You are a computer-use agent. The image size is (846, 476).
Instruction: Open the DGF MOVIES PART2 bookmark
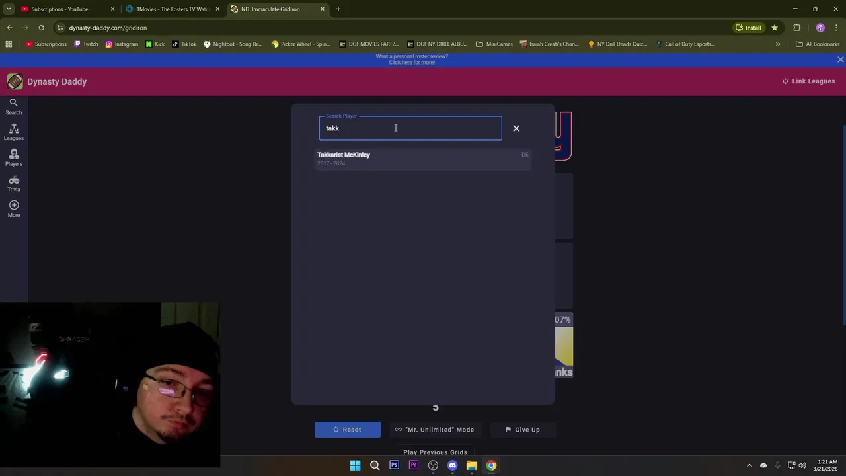pos(369,44)
